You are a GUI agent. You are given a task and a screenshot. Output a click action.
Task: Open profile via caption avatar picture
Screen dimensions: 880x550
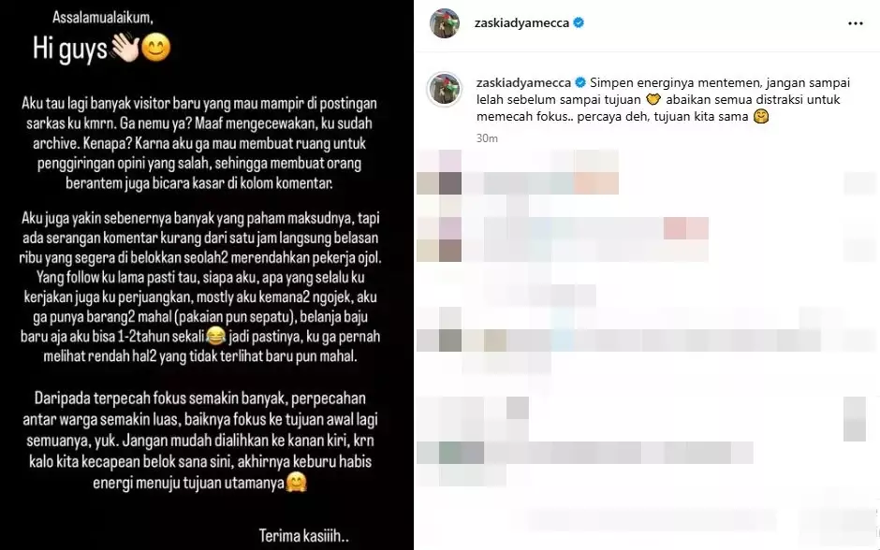[445, 89]
